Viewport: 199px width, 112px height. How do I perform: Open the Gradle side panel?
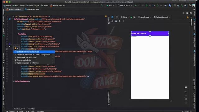(x=194, y=12)
